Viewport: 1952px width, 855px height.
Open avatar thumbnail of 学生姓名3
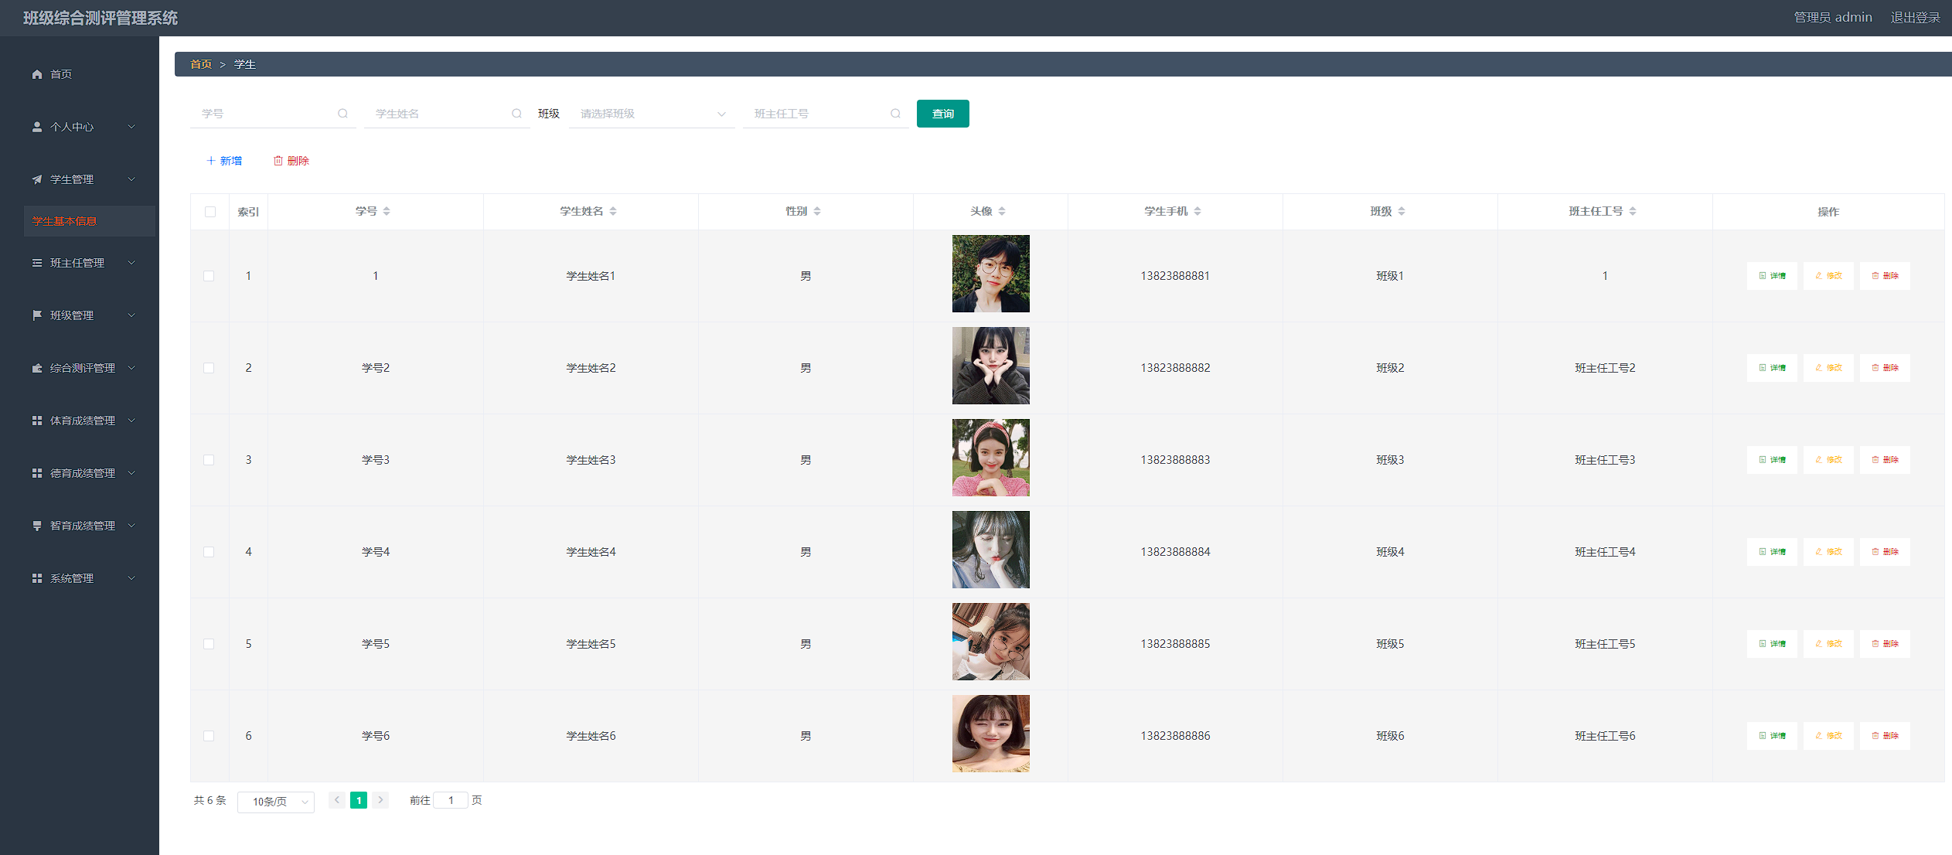coord(990,458)
